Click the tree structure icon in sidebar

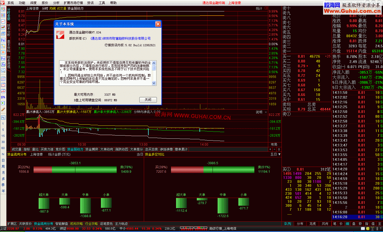pyautogui.click(x=3, y=46)
